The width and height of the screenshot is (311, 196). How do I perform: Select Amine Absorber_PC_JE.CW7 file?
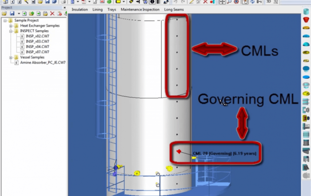click(x=43, y=63)
